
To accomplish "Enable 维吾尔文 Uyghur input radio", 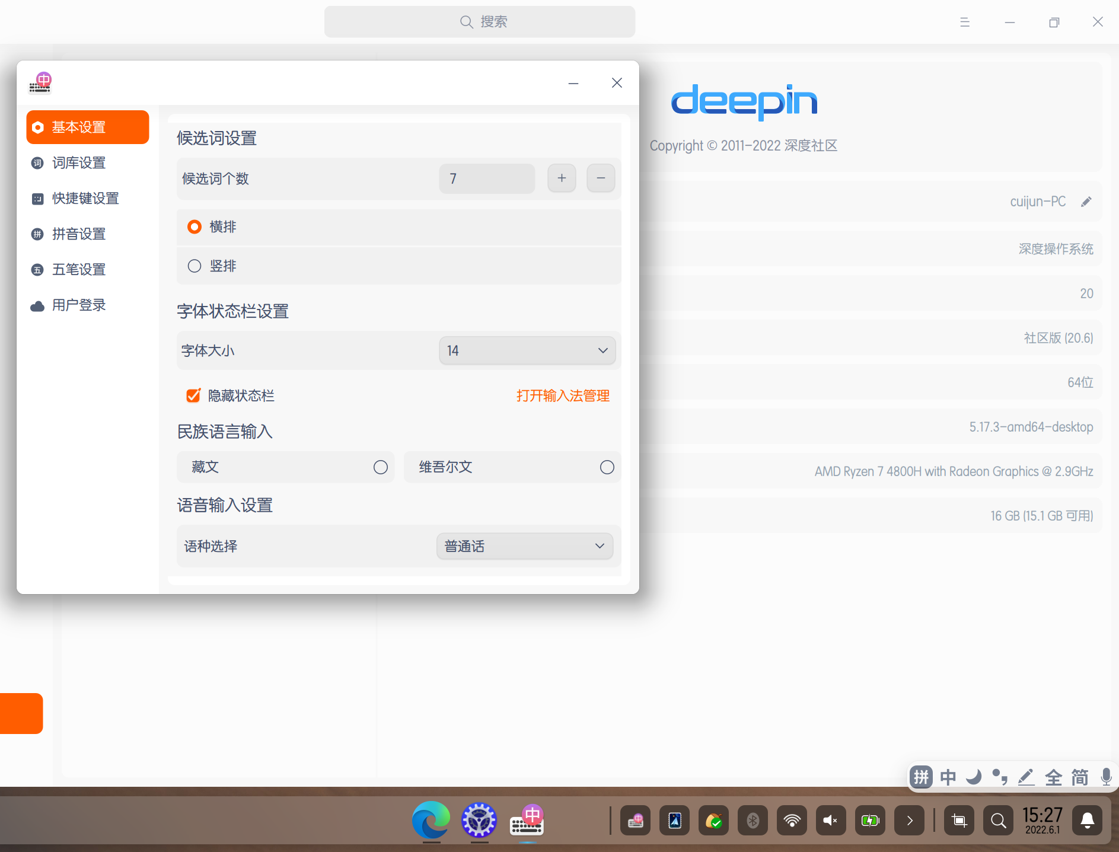I will pos(607,467).
